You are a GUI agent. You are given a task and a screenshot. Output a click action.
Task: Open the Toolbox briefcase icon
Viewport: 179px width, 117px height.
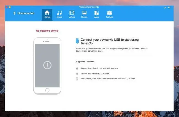click(109, 13)
